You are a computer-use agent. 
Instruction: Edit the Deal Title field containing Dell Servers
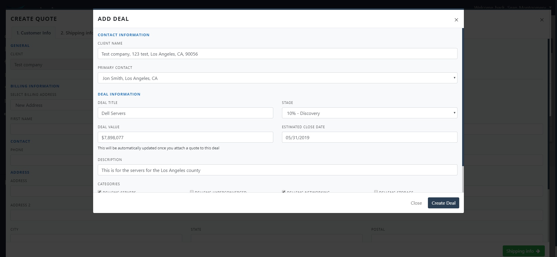[x=185, y=113]
